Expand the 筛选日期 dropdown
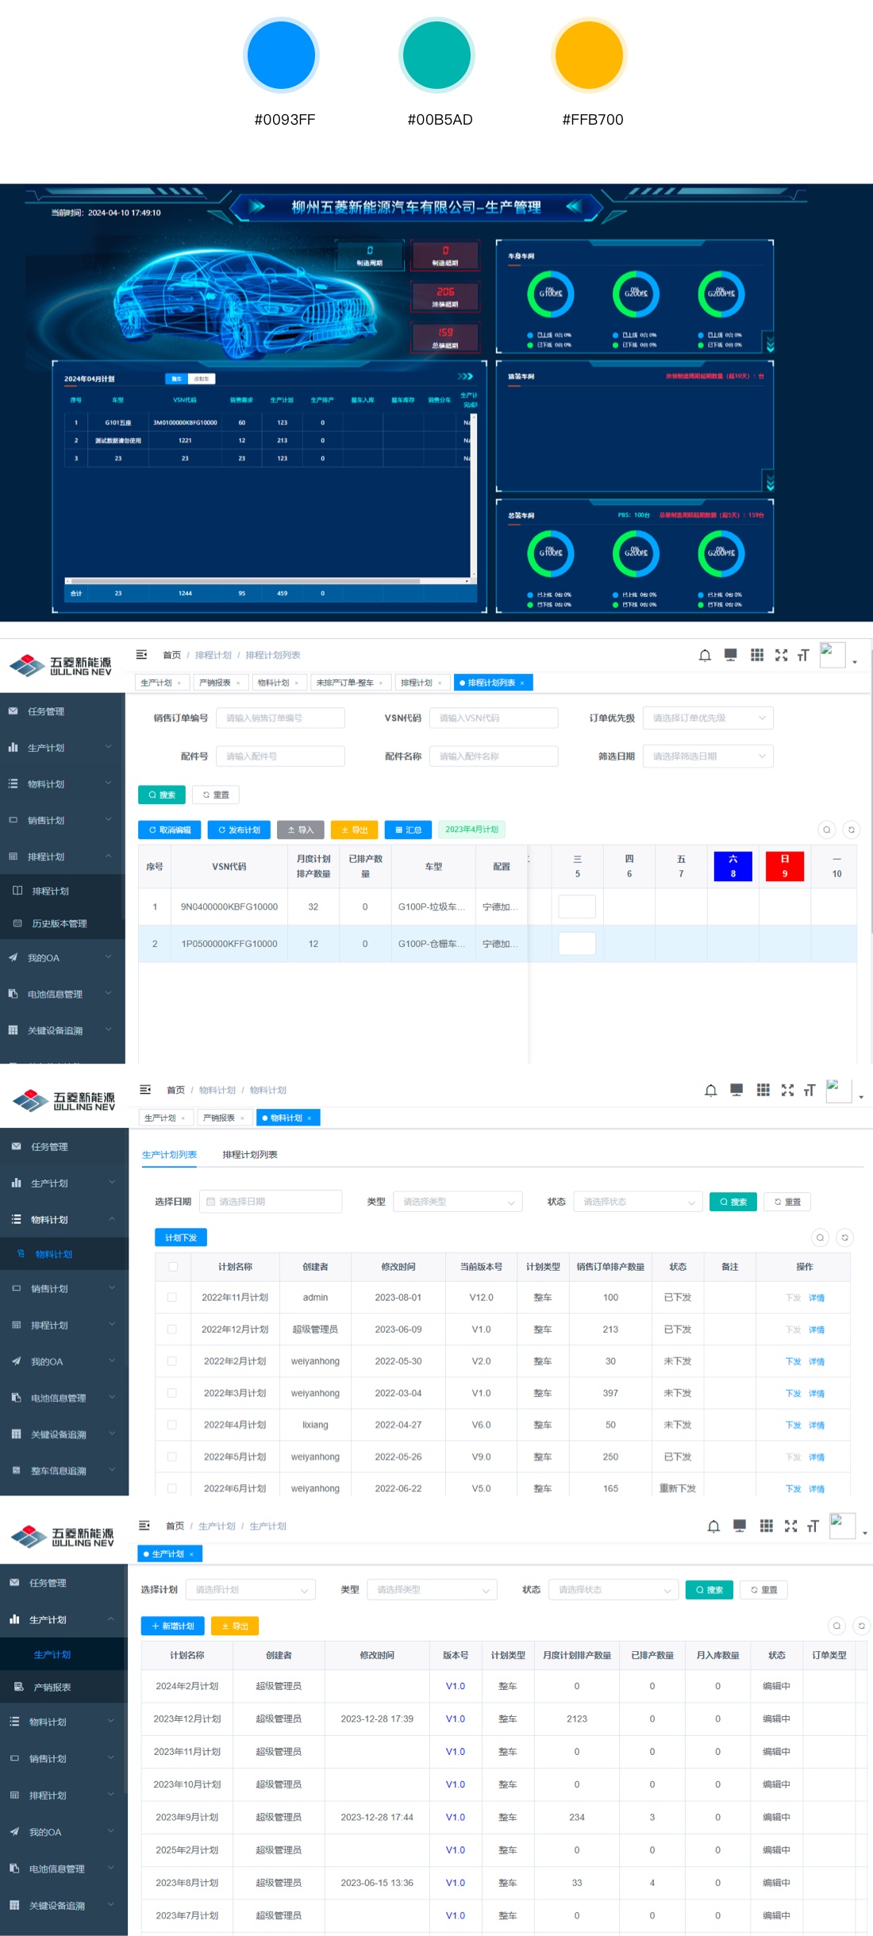This screenshot has height=1936, width=873. pos(707,756)
